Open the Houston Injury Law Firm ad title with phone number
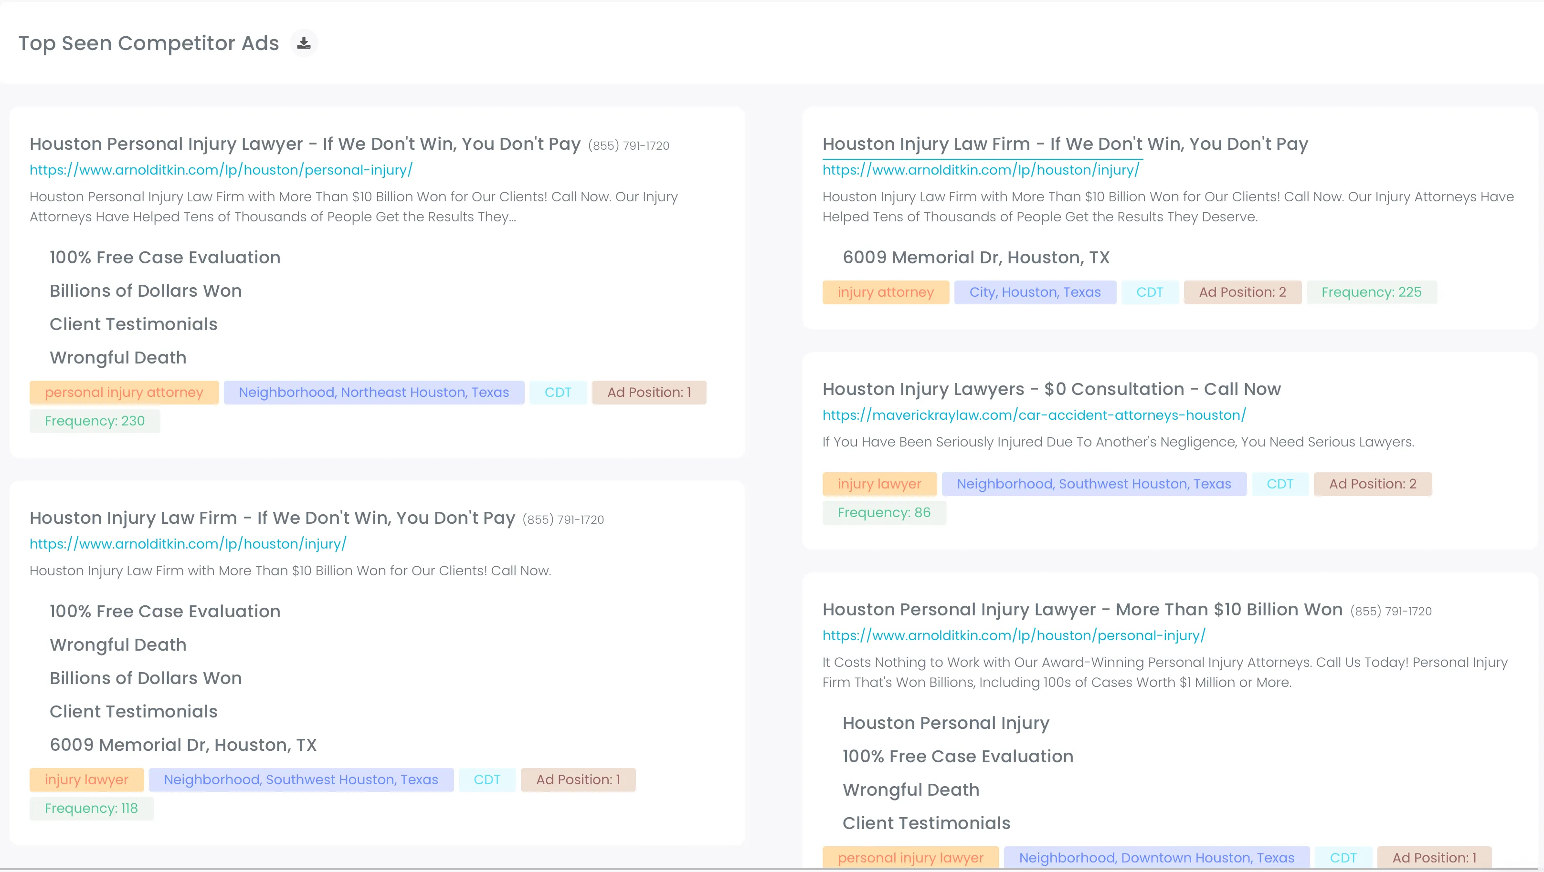1544x872 pixels. (x=272, y=518)
